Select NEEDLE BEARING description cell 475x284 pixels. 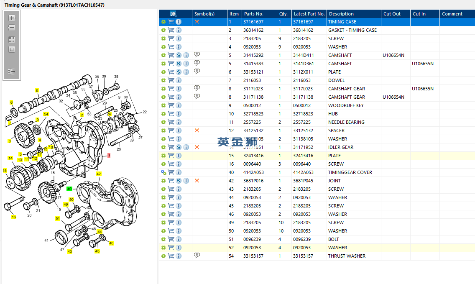346,122
